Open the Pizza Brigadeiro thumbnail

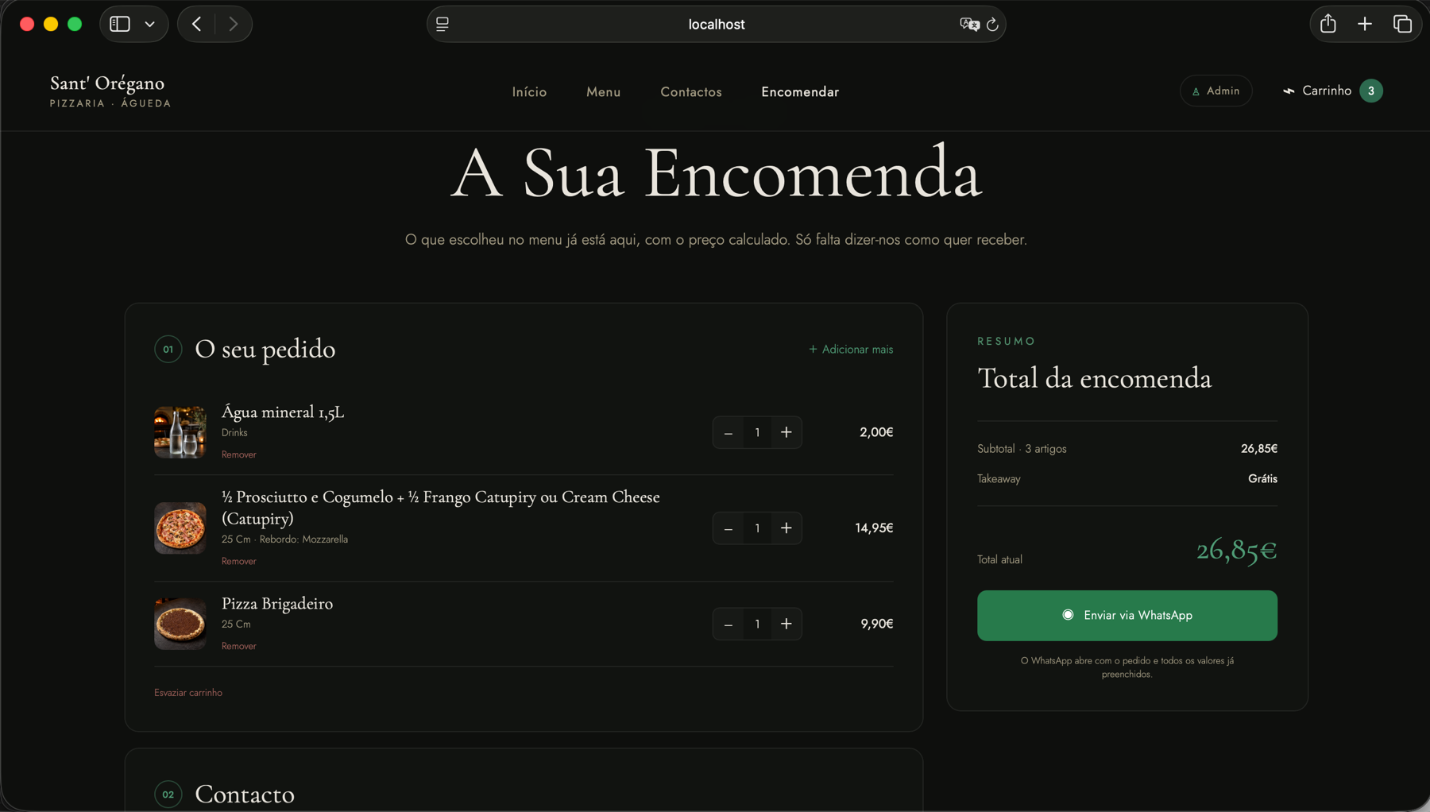pos(180,624)
